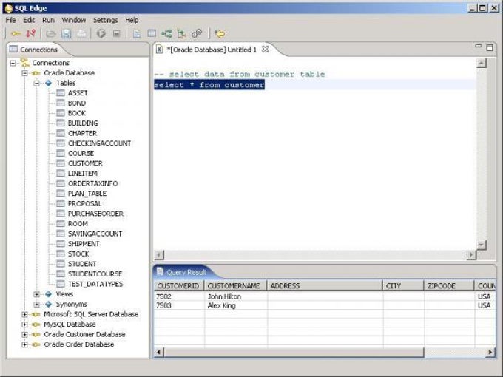Click editor horizontal scrollbar left arrow
The height and width of the screenshot is (377, 503).
coord(159,255)
